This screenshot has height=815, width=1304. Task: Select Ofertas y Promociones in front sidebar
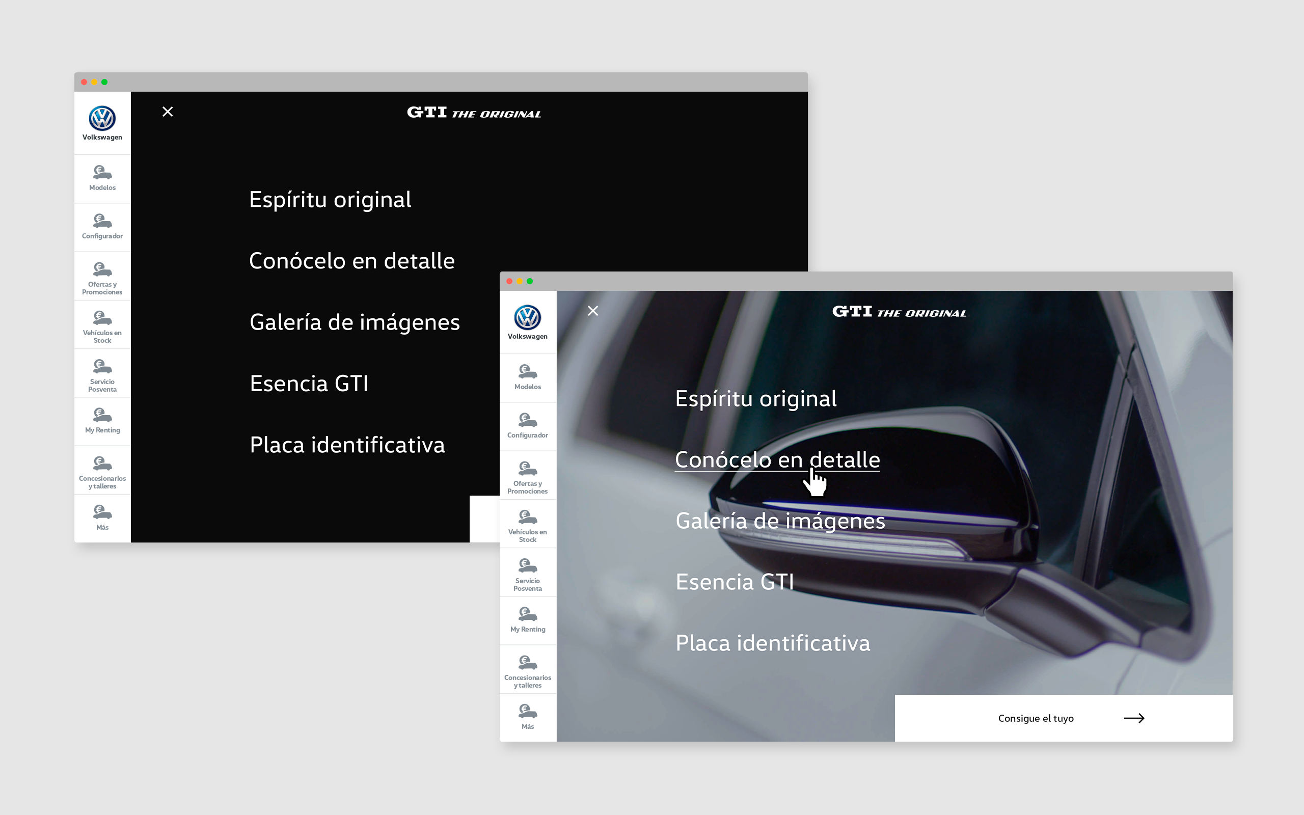(x=528, y=475)
